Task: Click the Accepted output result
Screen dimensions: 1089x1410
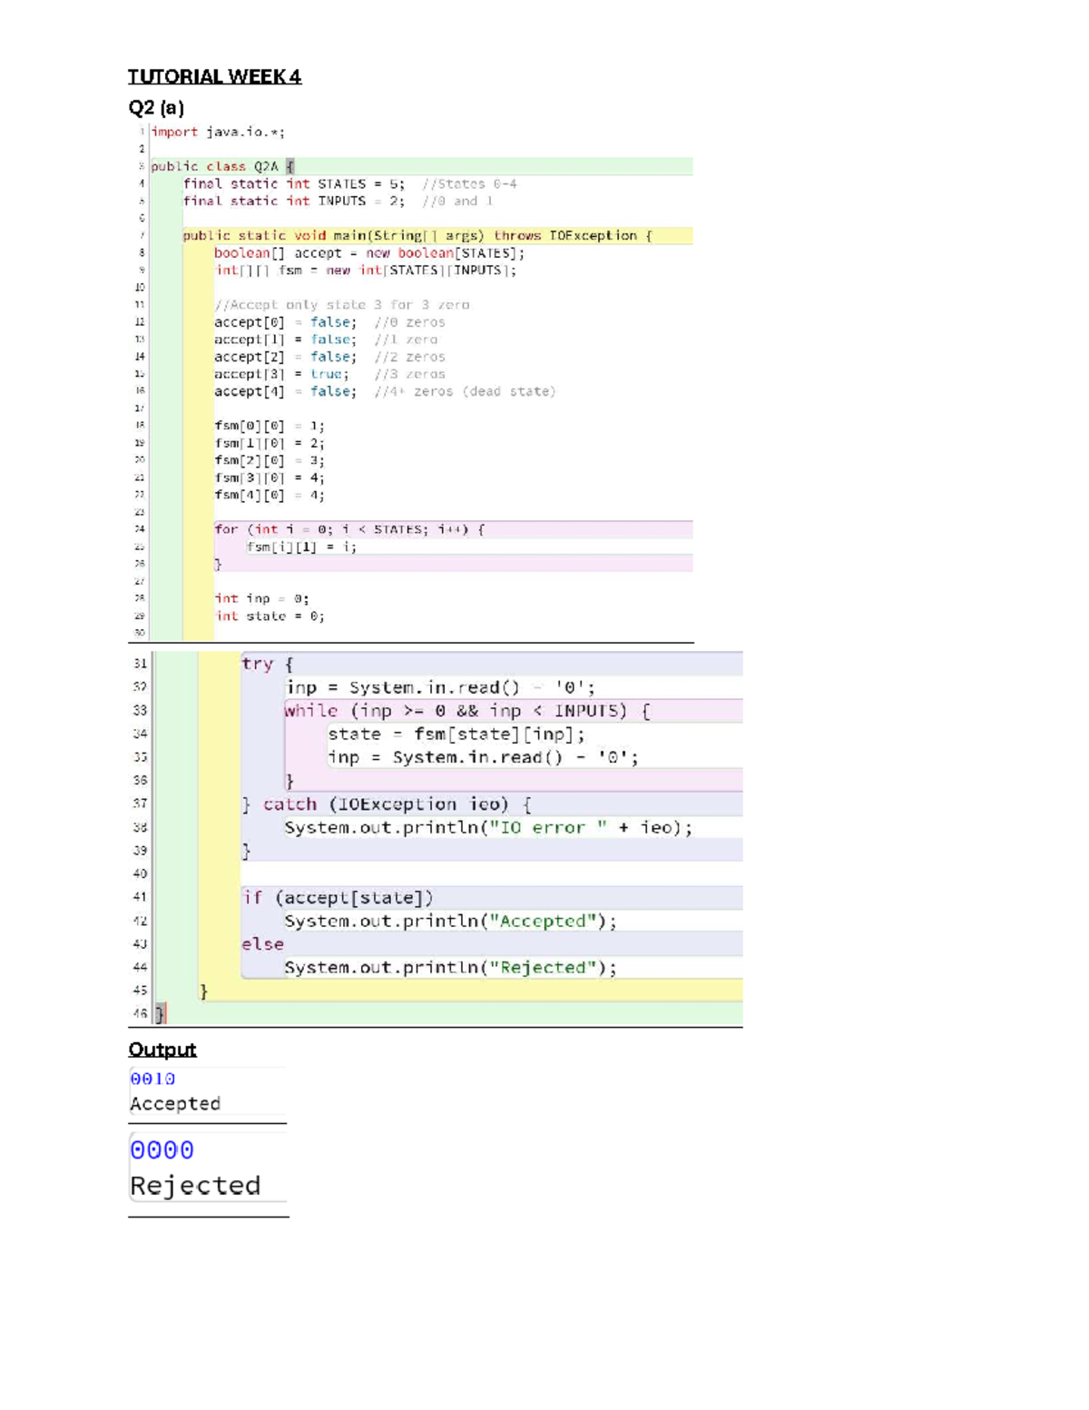Action: pyautogui.click(x=175, y=1104)
